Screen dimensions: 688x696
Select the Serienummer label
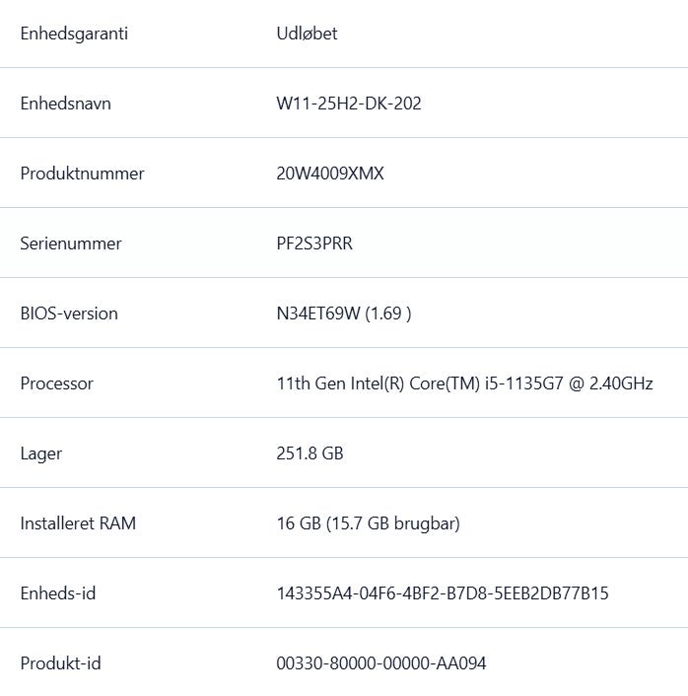coord(71,244)
